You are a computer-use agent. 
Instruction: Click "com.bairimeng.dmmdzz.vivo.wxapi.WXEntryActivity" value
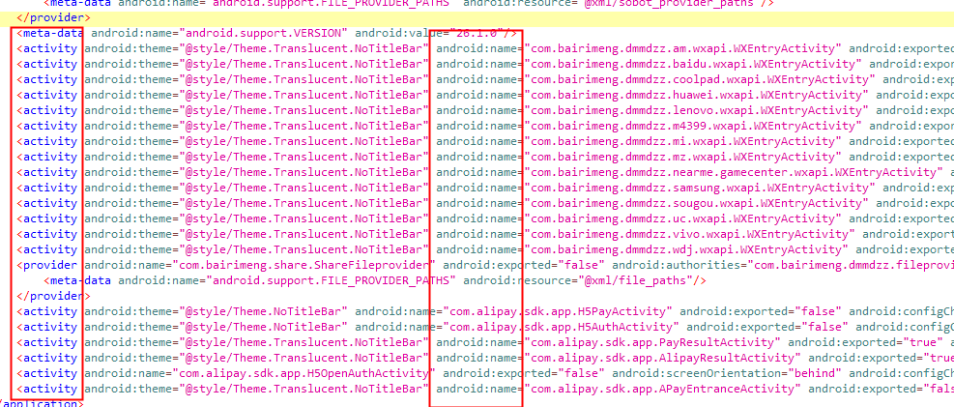[x=690, y=234]
